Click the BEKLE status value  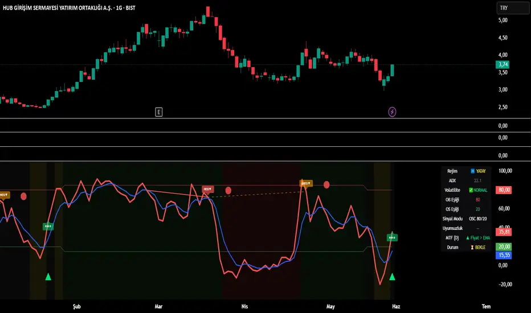pyautogui.click(x=480, y=248)
